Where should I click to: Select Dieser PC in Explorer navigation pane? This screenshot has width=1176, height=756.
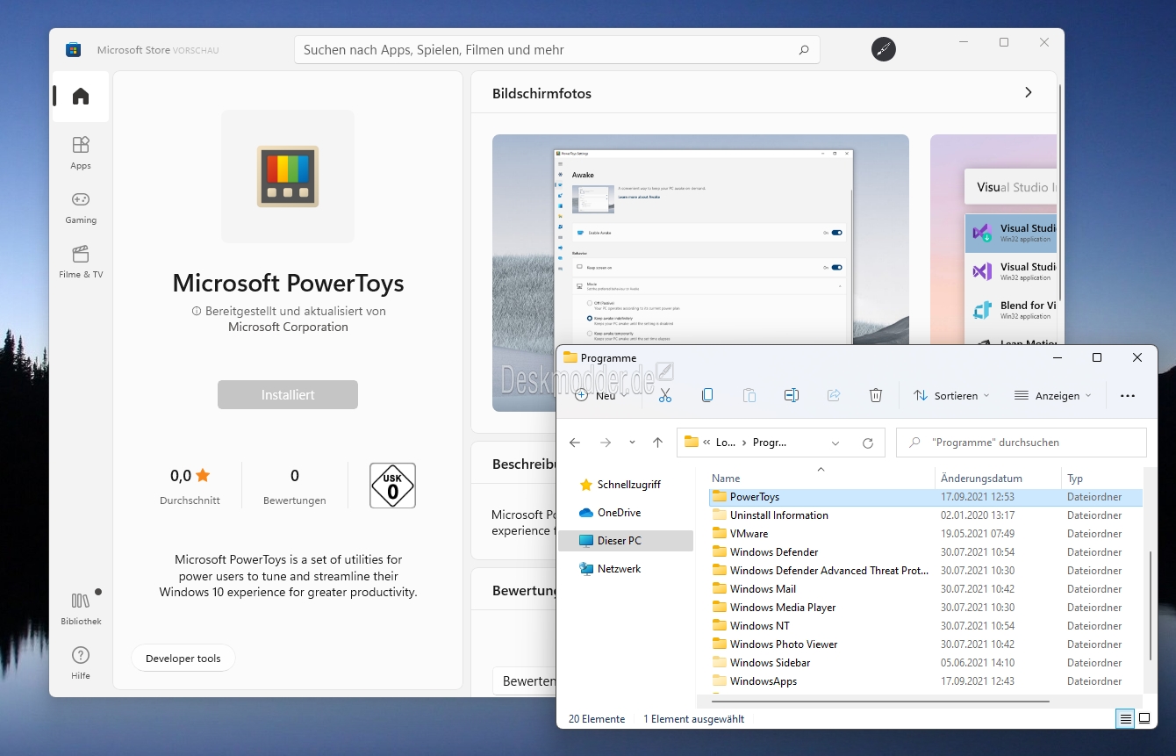pyautogui.click(x=626, y=541)
